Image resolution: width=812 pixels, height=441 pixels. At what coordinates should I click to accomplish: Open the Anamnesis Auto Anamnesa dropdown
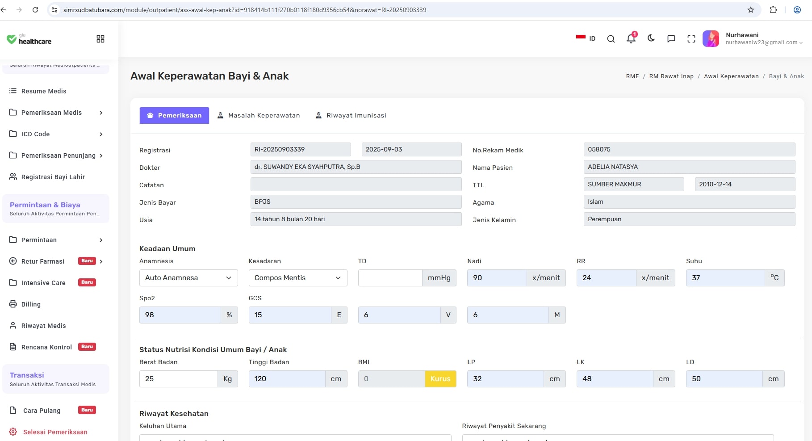[x=188, y=278]
